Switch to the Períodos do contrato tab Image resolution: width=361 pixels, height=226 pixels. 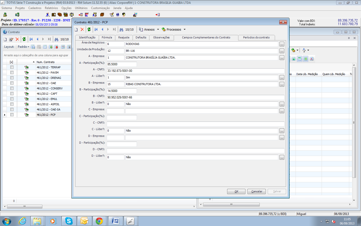coord(256,37)
